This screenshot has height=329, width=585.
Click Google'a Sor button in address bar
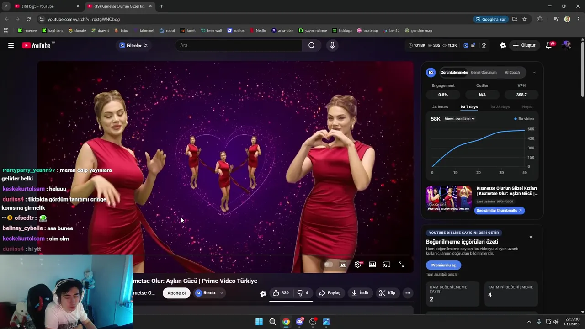(490, 19)
